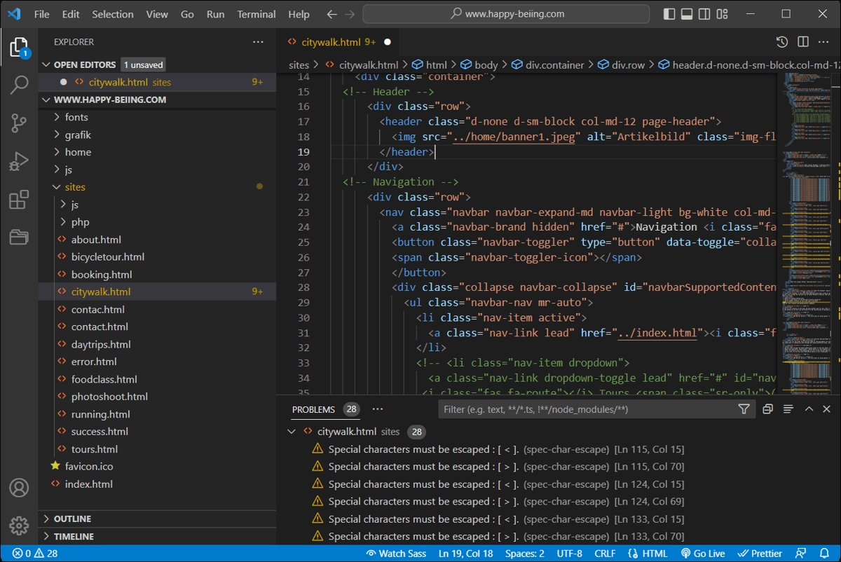841x562 pixels.
Task: Open the Terminal menu
Action: [x=256, y=13]
